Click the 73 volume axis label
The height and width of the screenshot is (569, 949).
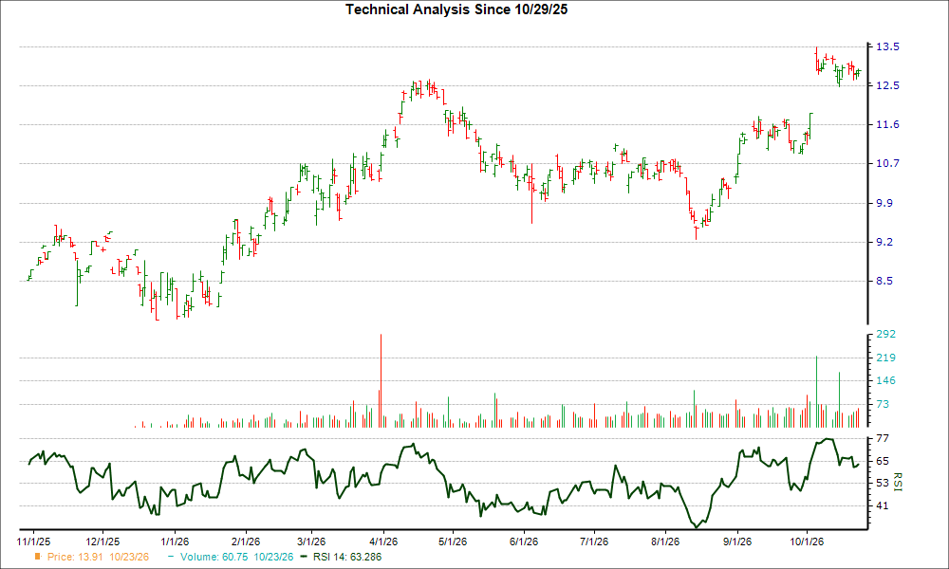[x=883, y=404]
